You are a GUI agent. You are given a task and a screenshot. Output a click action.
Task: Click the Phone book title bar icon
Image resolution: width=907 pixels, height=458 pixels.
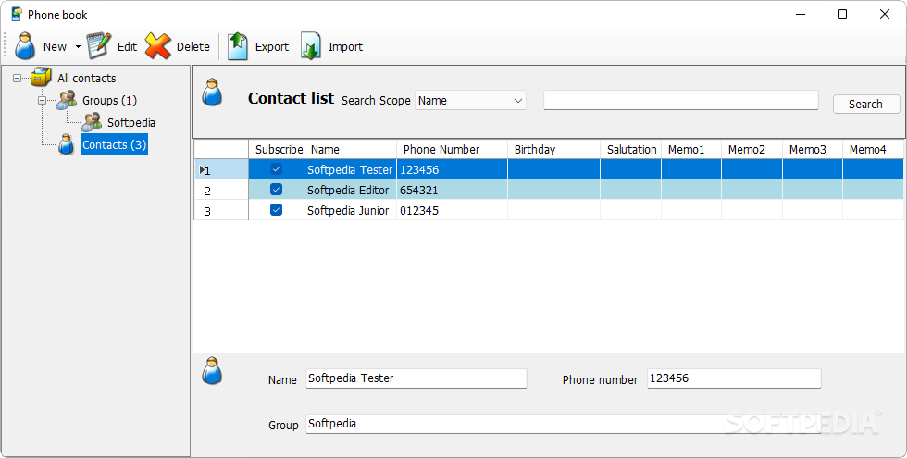tap(17, 14)
